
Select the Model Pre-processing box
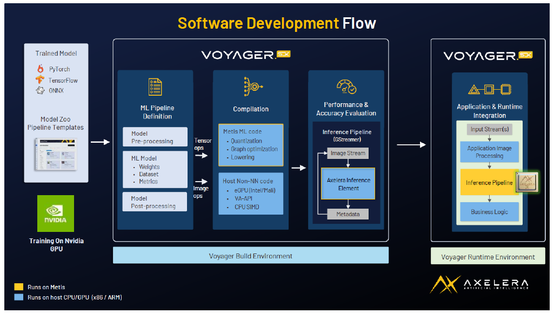[x=155, y=137]
